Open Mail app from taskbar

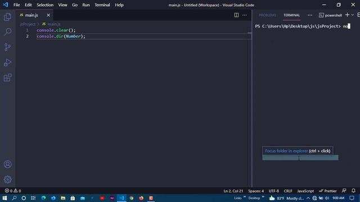click(83, 198)
